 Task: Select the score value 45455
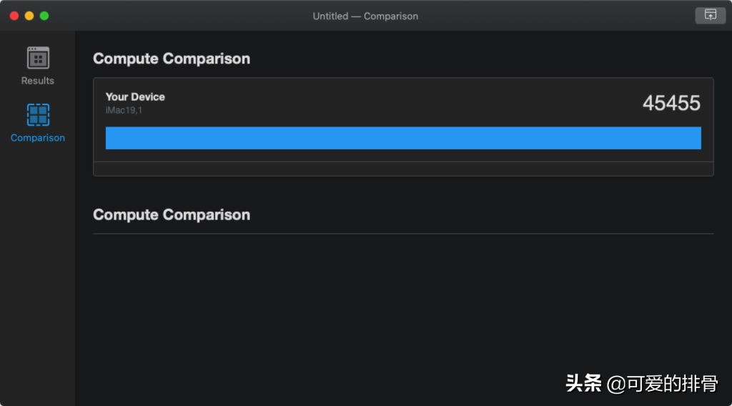coord(671,103)
